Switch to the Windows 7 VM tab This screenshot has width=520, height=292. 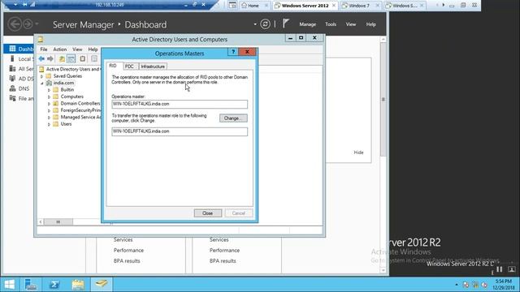(x=359, y=6)
